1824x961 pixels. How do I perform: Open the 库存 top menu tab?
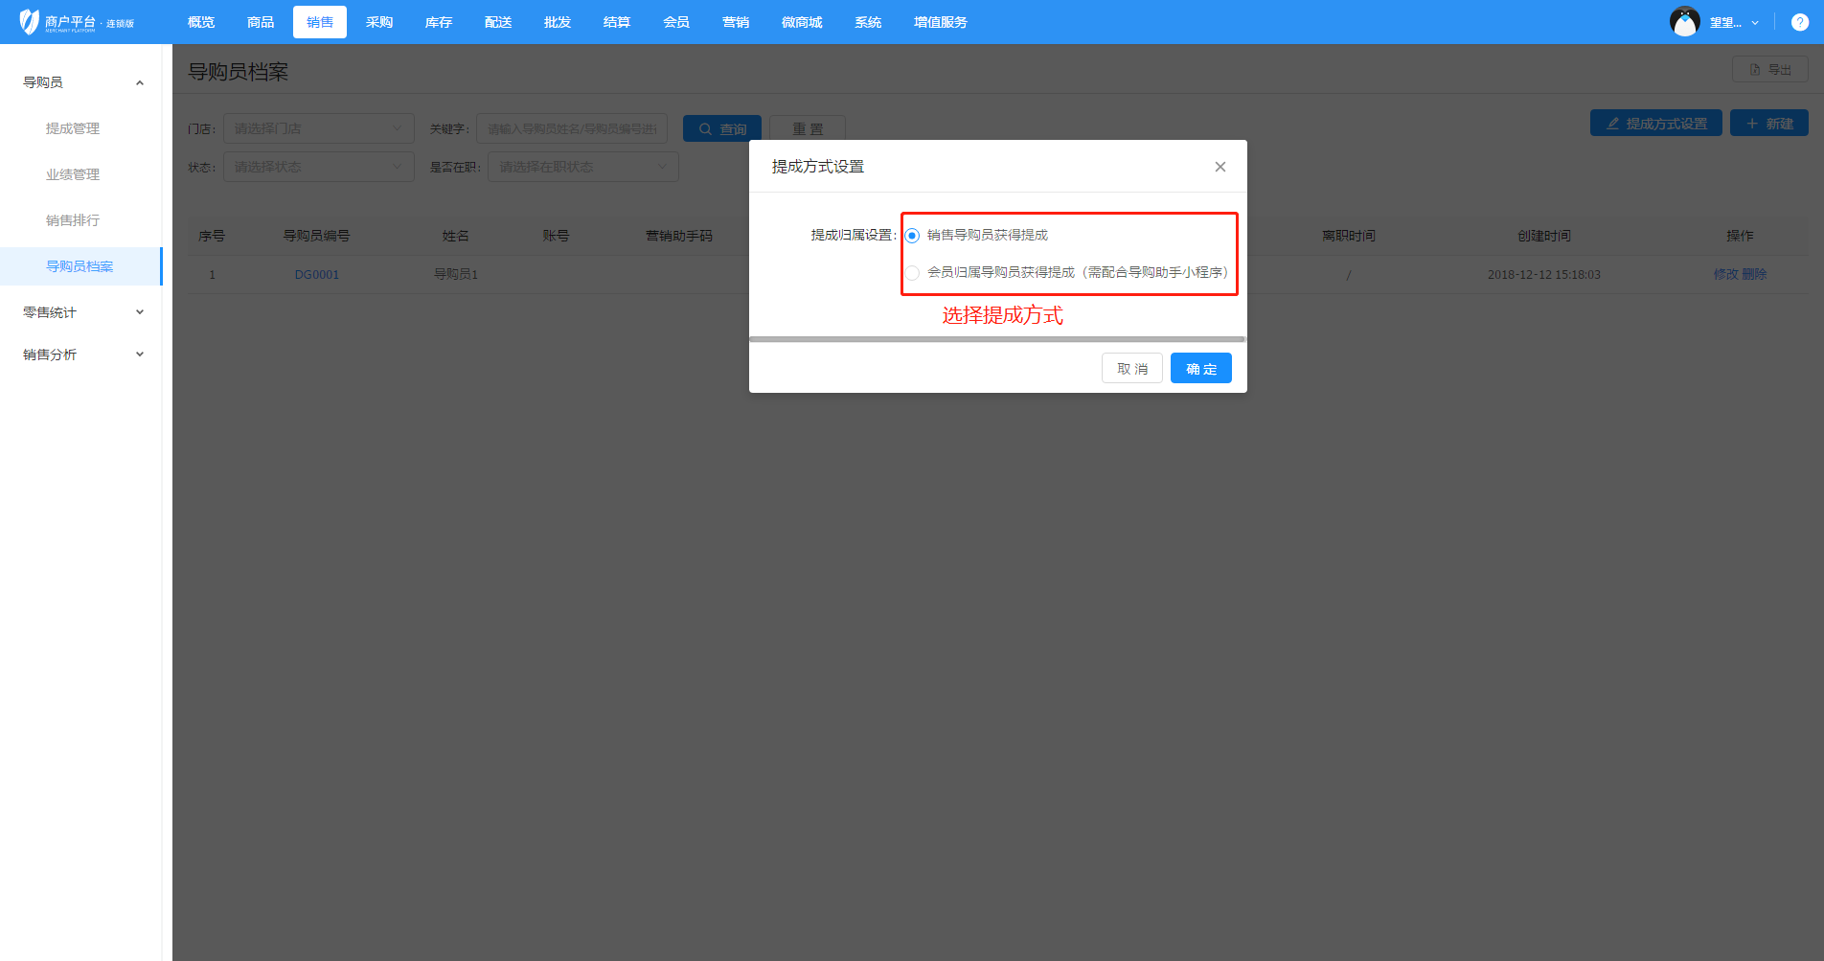(x=438, y=22)
